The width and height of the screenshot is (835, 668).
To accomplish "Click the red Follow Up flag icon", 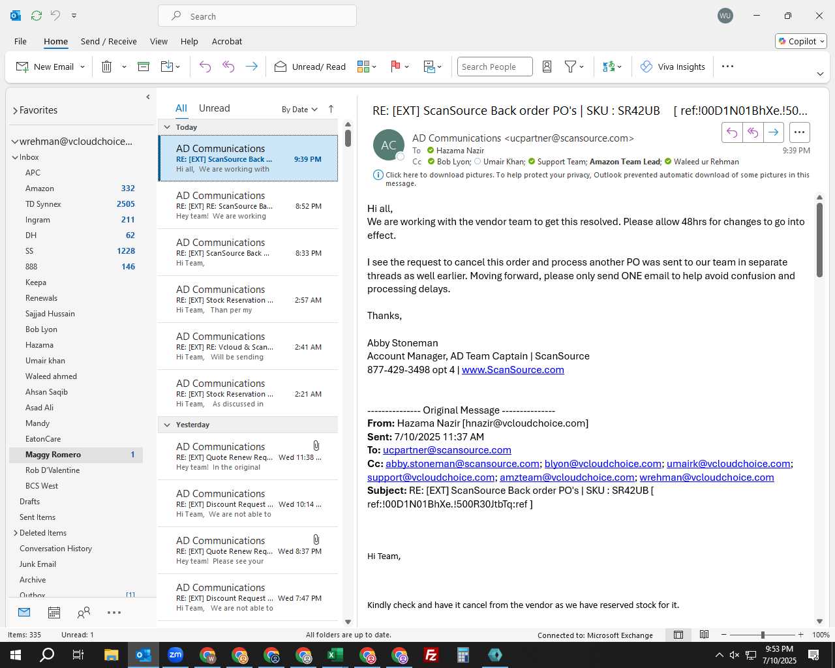I will point(395,67).
